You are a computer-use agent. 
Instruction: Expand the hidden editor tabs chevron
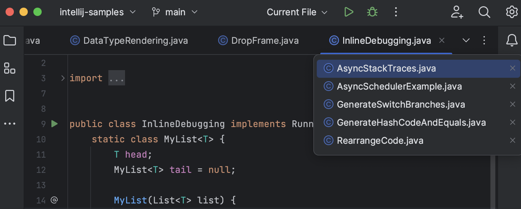click(x=466, y=40)
